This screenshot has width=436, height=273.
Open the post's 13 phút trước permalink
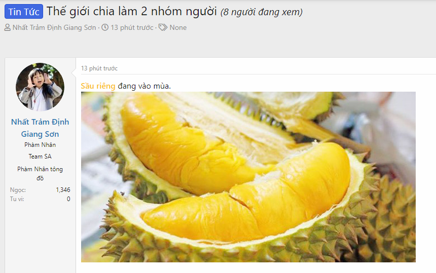tap(99, 68)
